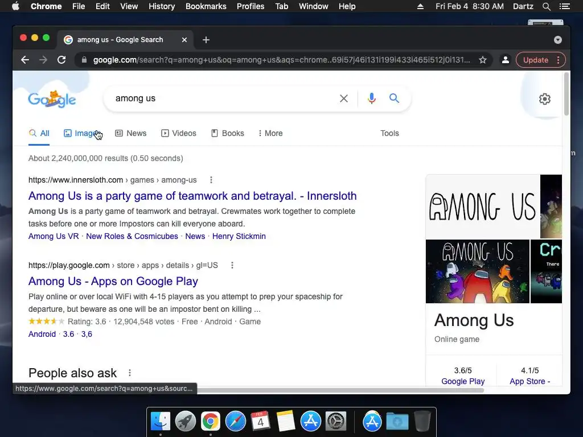Open the Downloads folder in the Dock
Viewport: 583px width, 437px height.
(x=397, y=422)
